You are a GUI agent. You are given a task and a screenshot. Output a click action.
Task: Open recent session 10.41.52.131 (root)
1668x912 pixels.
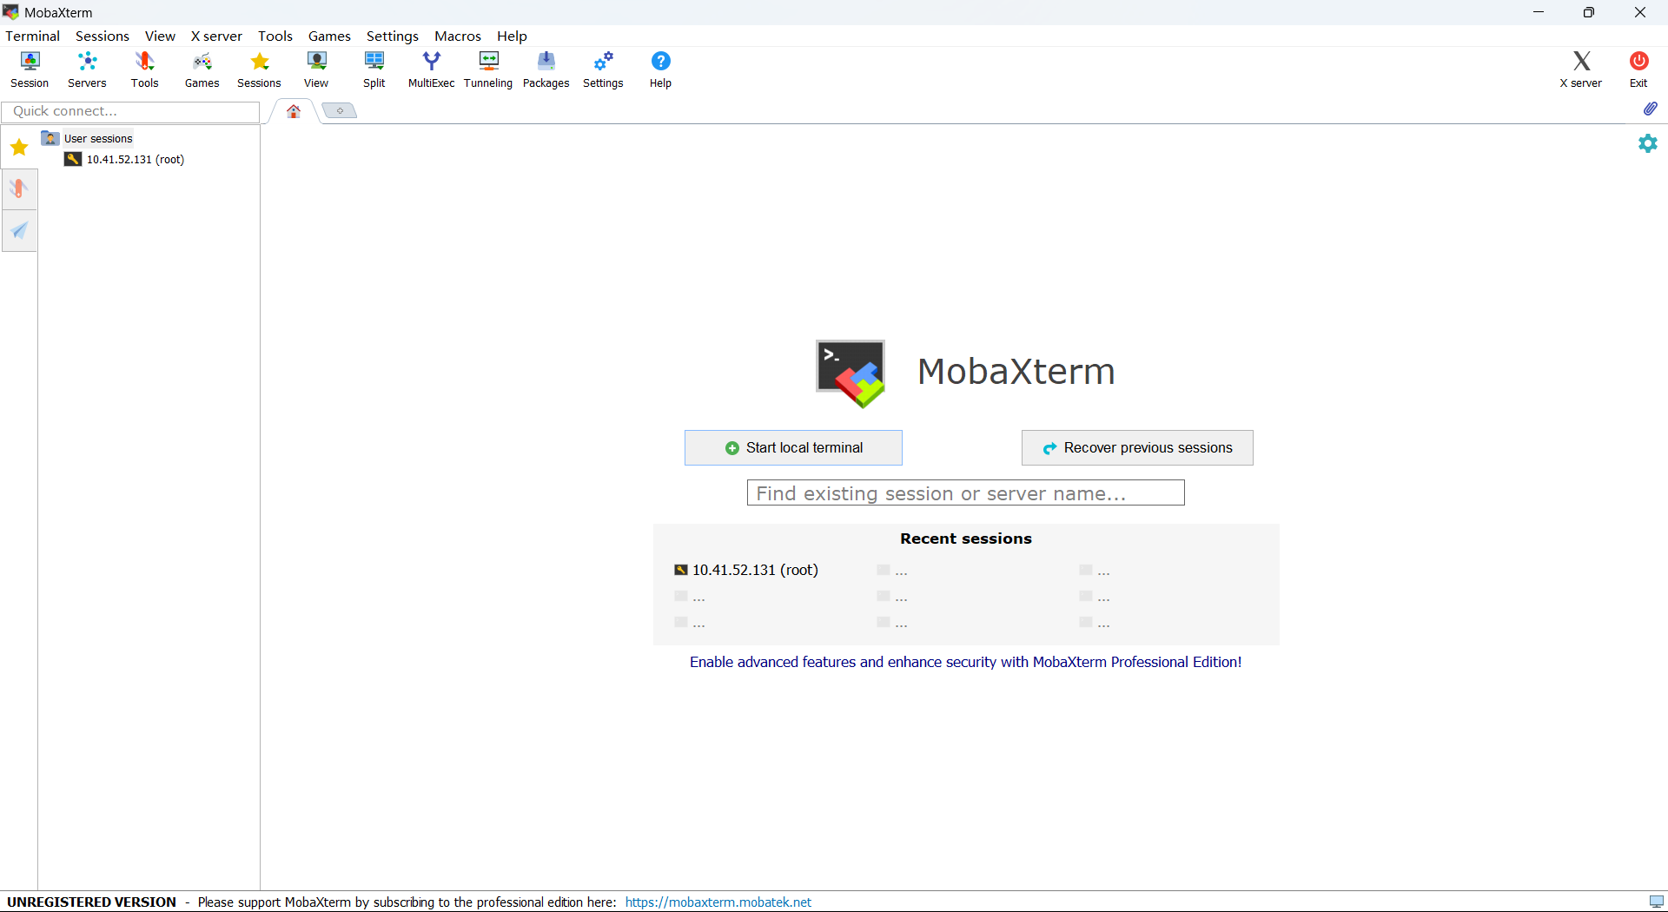click(746, 570)
